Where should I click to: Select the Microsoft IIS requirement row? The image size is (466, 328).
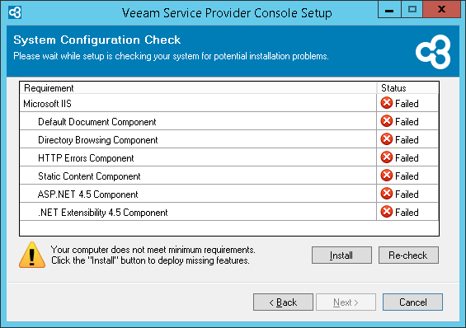(229, 103)
